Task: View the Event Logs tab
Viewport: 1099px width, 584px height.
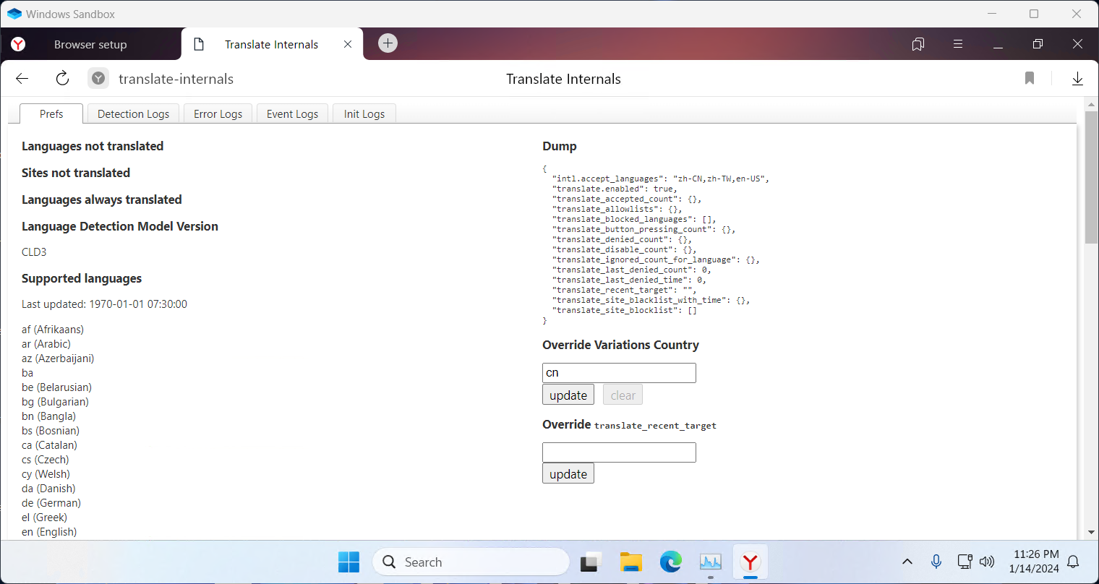Action: tap(292, 113)
